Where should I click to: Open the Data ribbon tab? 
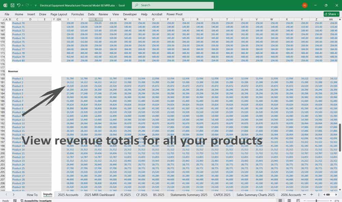pyautogui.click(x=91, y=14)
